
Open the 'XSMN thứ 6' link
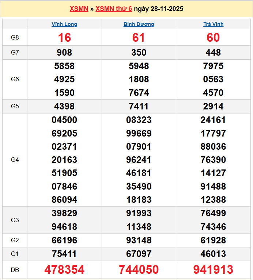tap(113, 9)
